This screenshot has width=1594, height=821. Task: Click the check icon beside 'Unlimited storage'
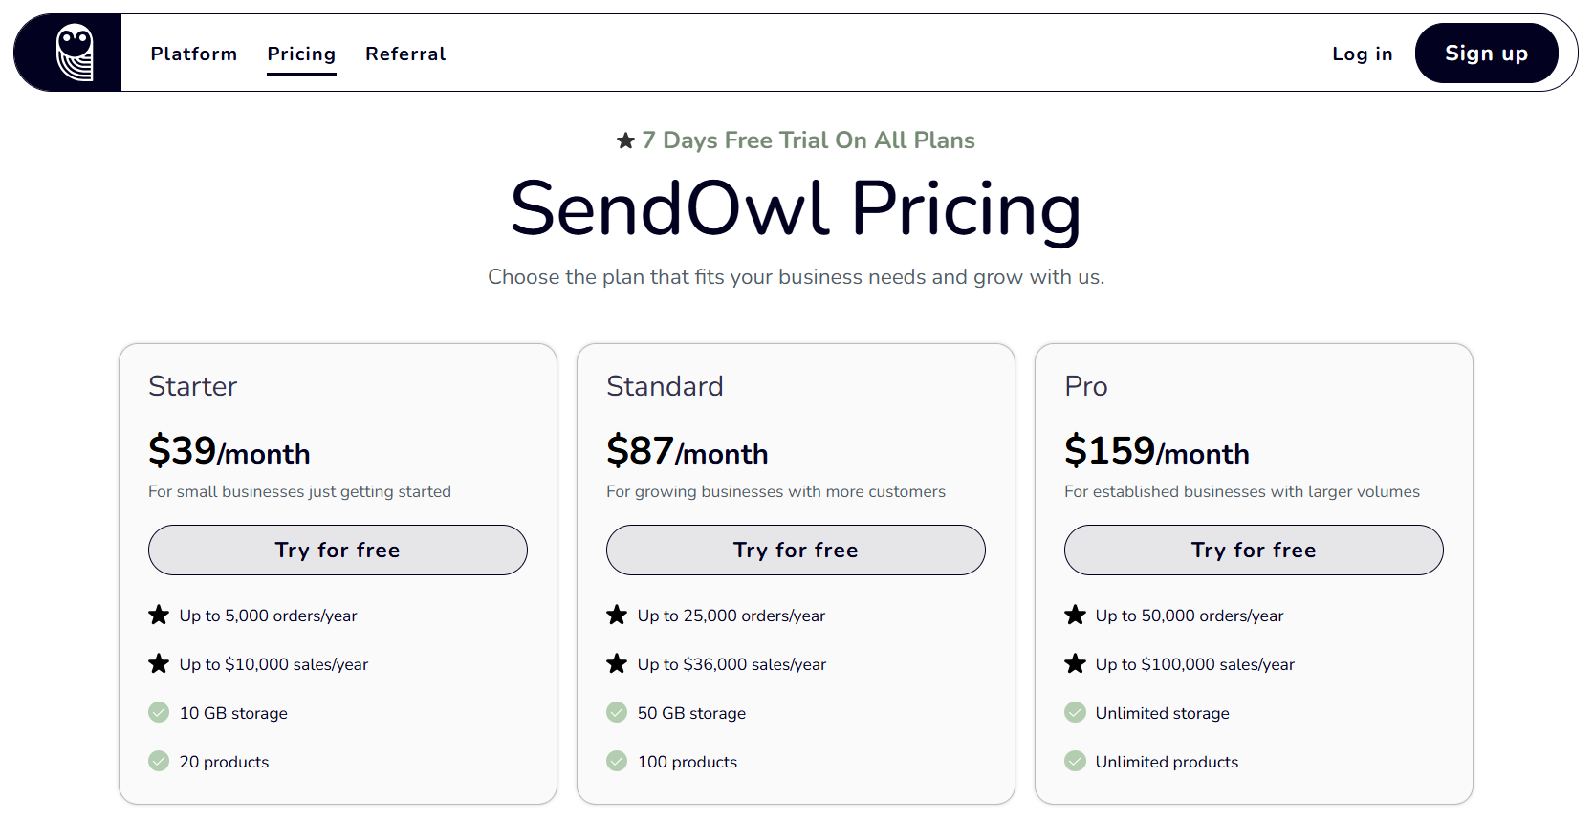(1075, 712)
